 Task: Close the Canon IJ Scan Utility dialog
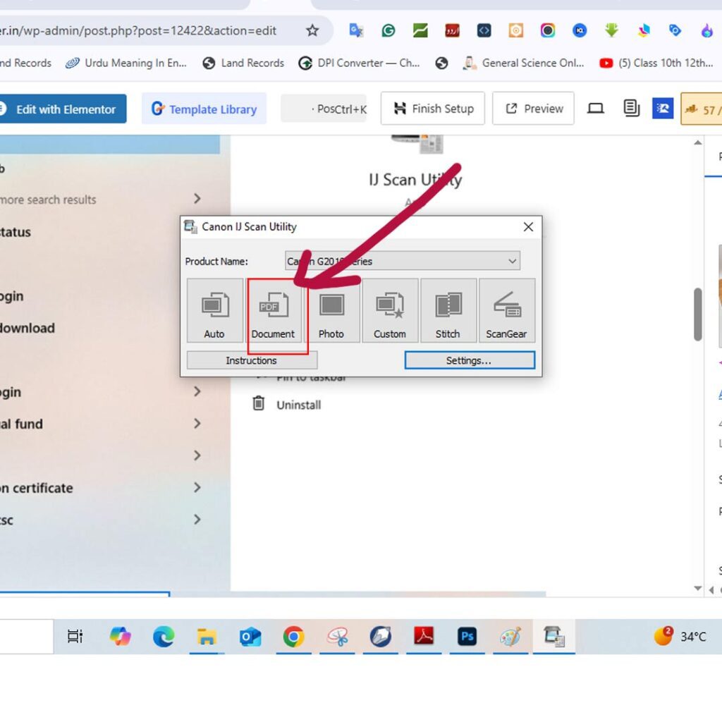(528, 227)
